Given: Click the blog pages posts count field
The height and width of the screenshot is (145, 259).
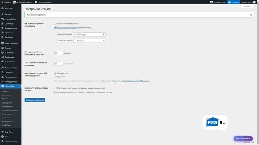Looking at the screenshot, I should tap(58, 53).
